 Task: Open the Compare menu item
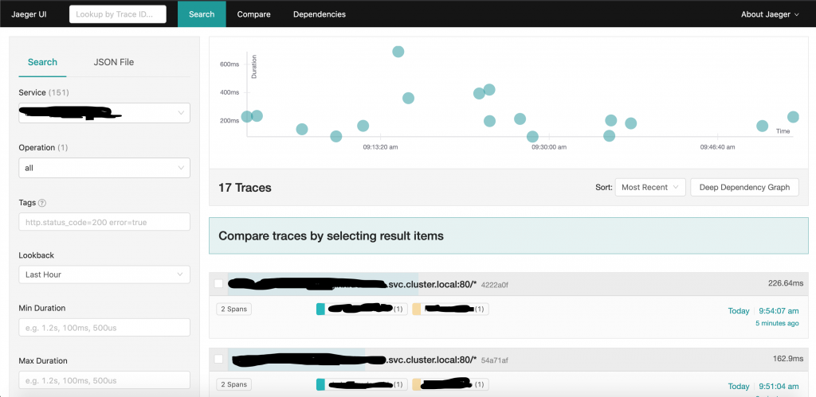coord(254,14)
